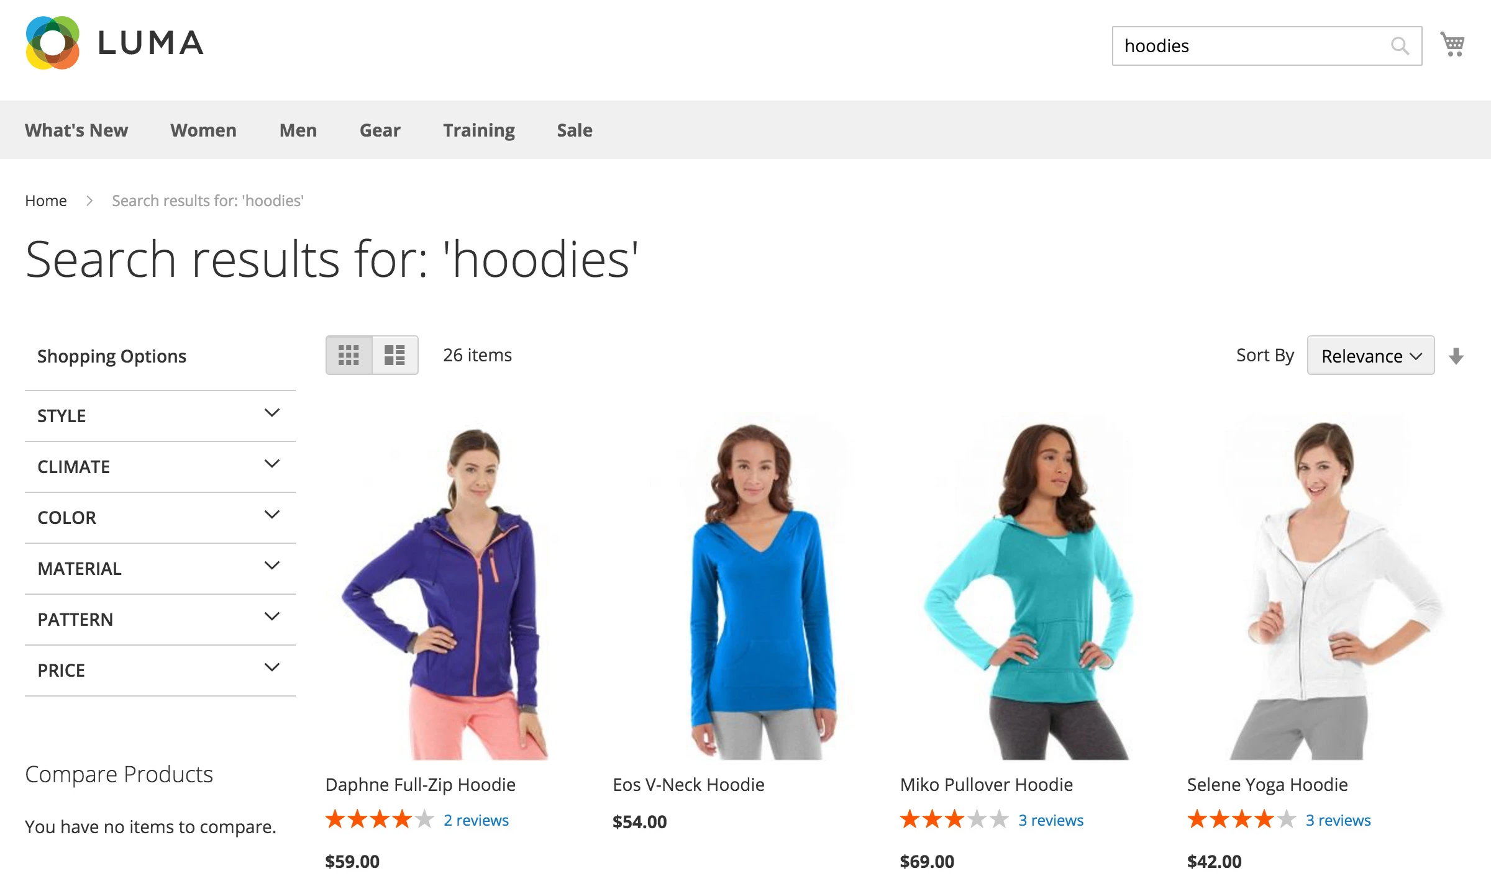Open Daphne Full-Zip Hoodie's 2 reviews link
The width and height of the screenshot is (1491, 894).
tap(476, 820)
